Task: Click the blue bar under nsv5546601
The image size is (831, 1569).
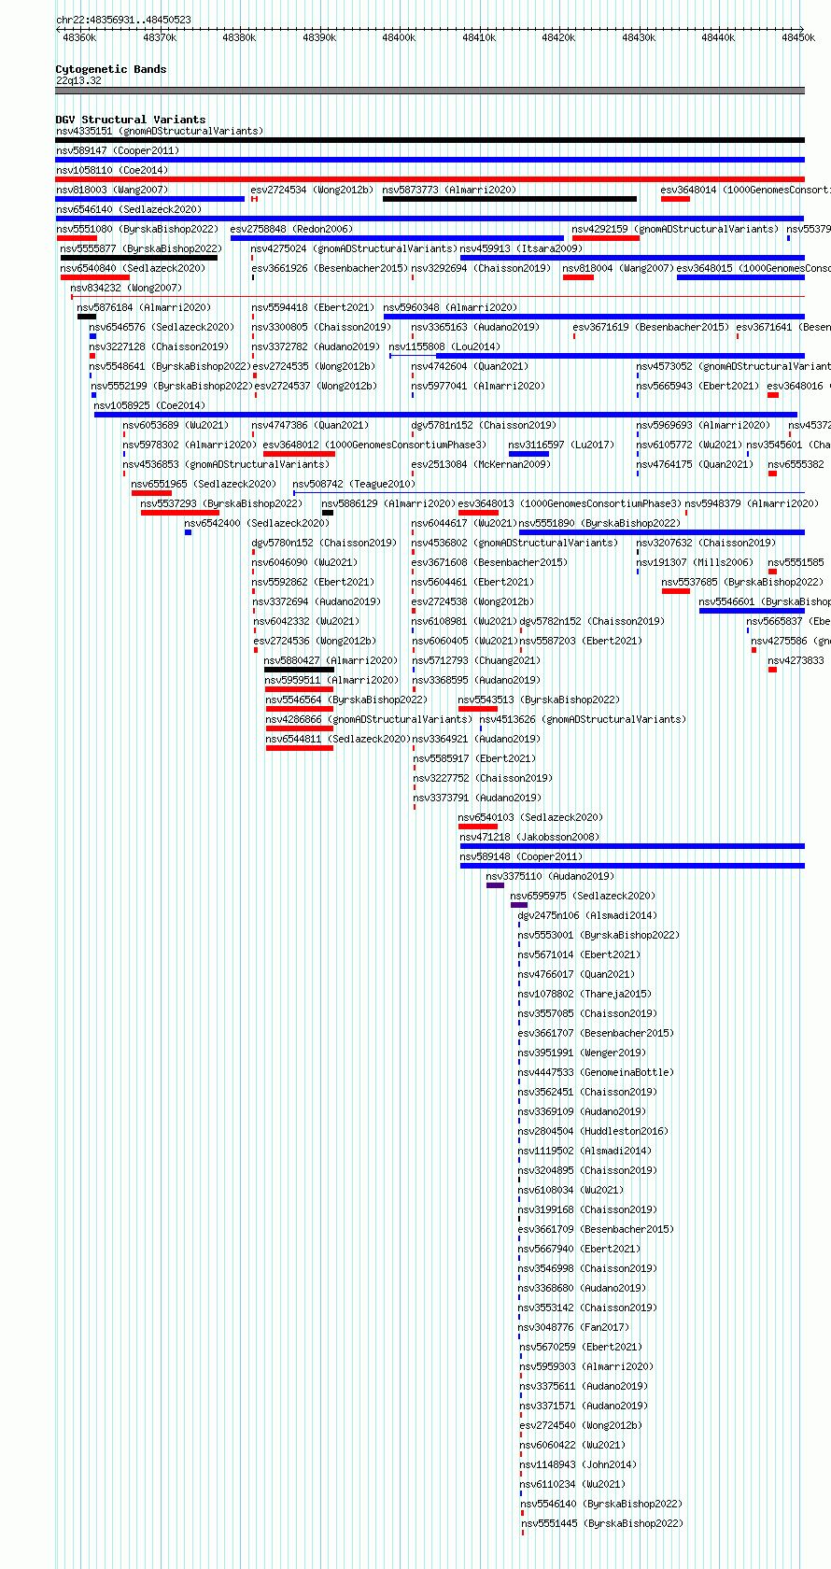Action: click(752, 611)
